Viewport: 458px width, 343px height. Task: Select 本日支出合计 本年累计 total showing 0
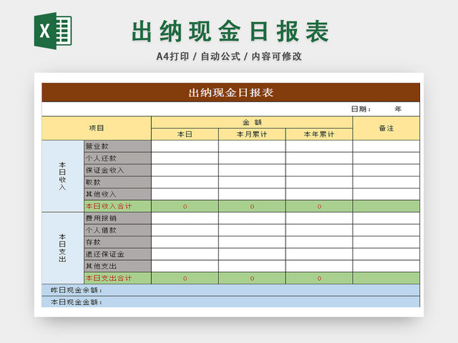click(x=319, y=278)
